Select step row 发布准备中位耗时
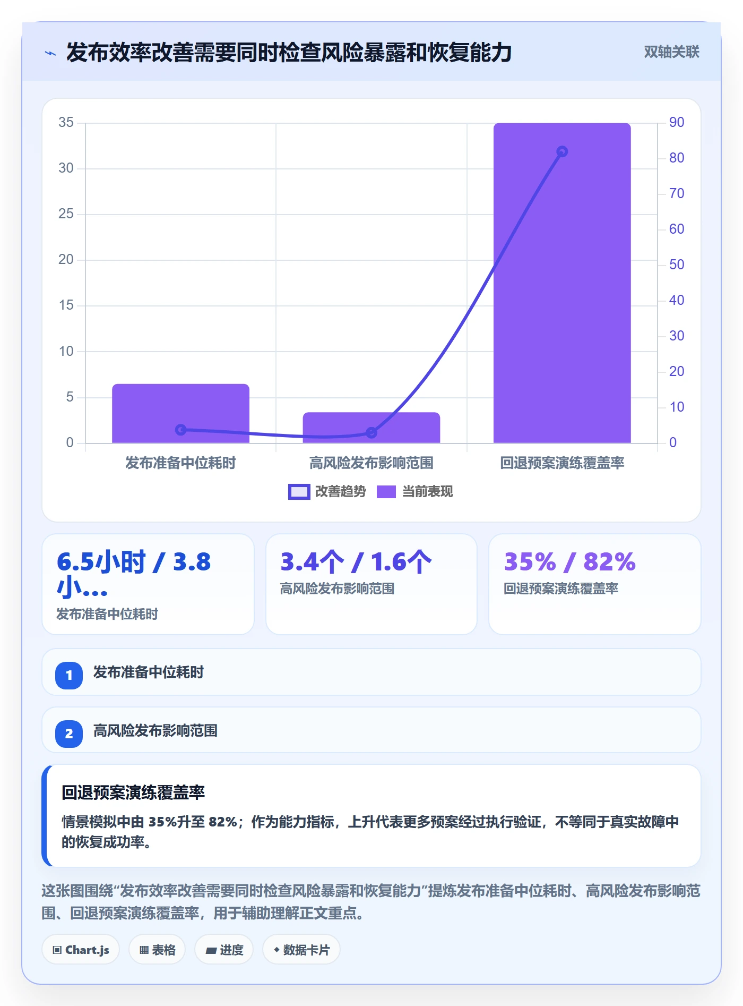 [x=371, y=672]
